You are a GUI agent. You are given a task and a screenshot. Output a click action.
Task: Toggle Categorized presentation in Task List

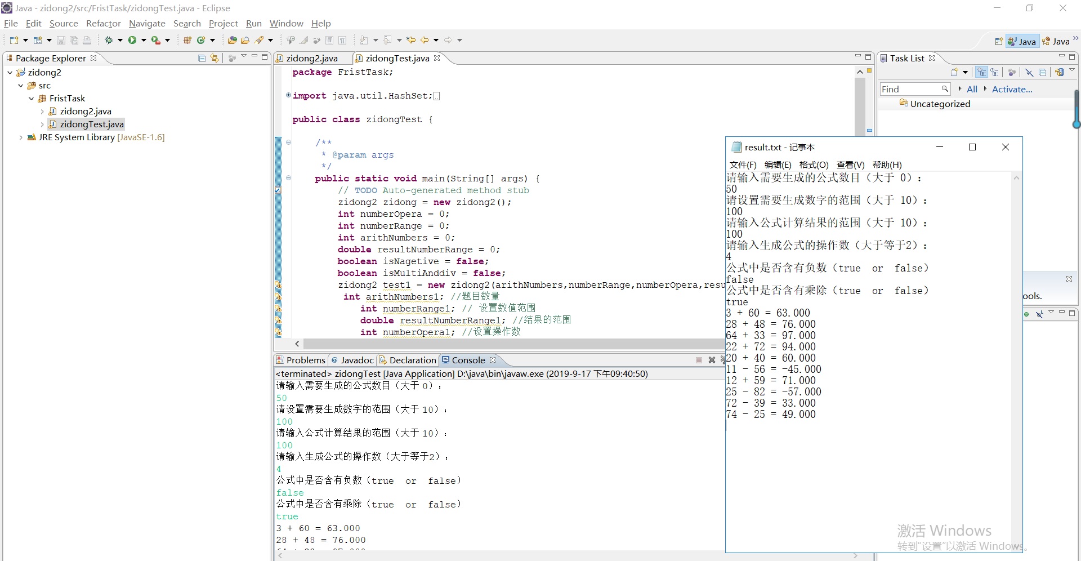[982, 72]
